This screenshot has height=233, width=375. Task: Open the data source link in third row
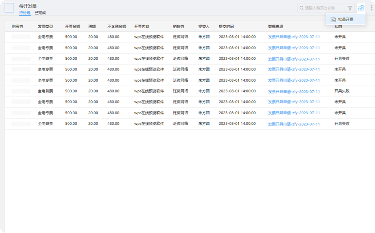(294, 59)
